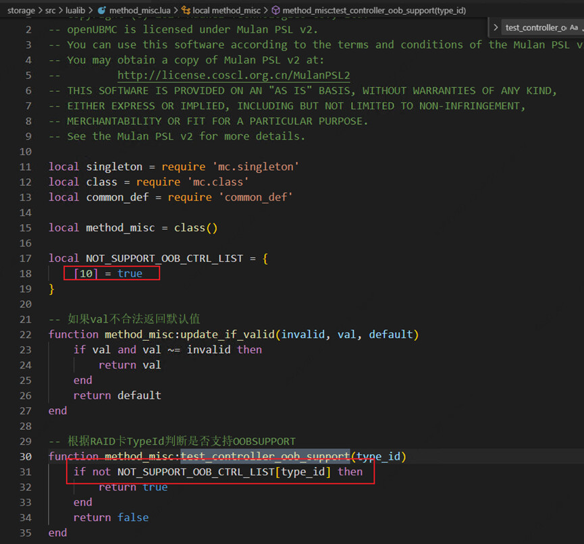Open the license.coscl.org.cn MulanPSL2 link
The width and height of the screenshot is (584, 544).
tap(234, 76)
